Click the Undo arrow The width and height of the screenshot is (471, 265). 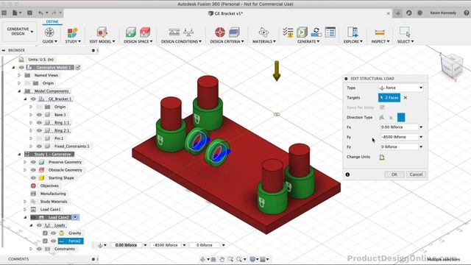[x=40, y=13]
